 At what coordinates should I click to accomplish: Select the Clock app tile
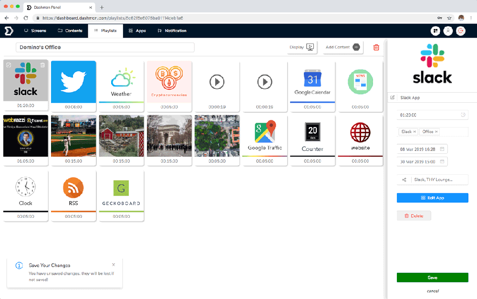[x=26, y=195]
